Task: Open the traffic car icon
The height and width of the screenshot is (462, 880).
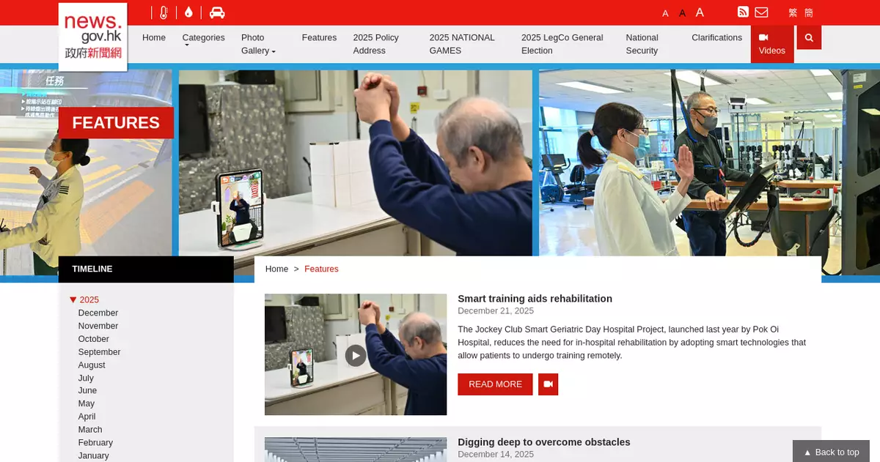Action: coord(217,12)
